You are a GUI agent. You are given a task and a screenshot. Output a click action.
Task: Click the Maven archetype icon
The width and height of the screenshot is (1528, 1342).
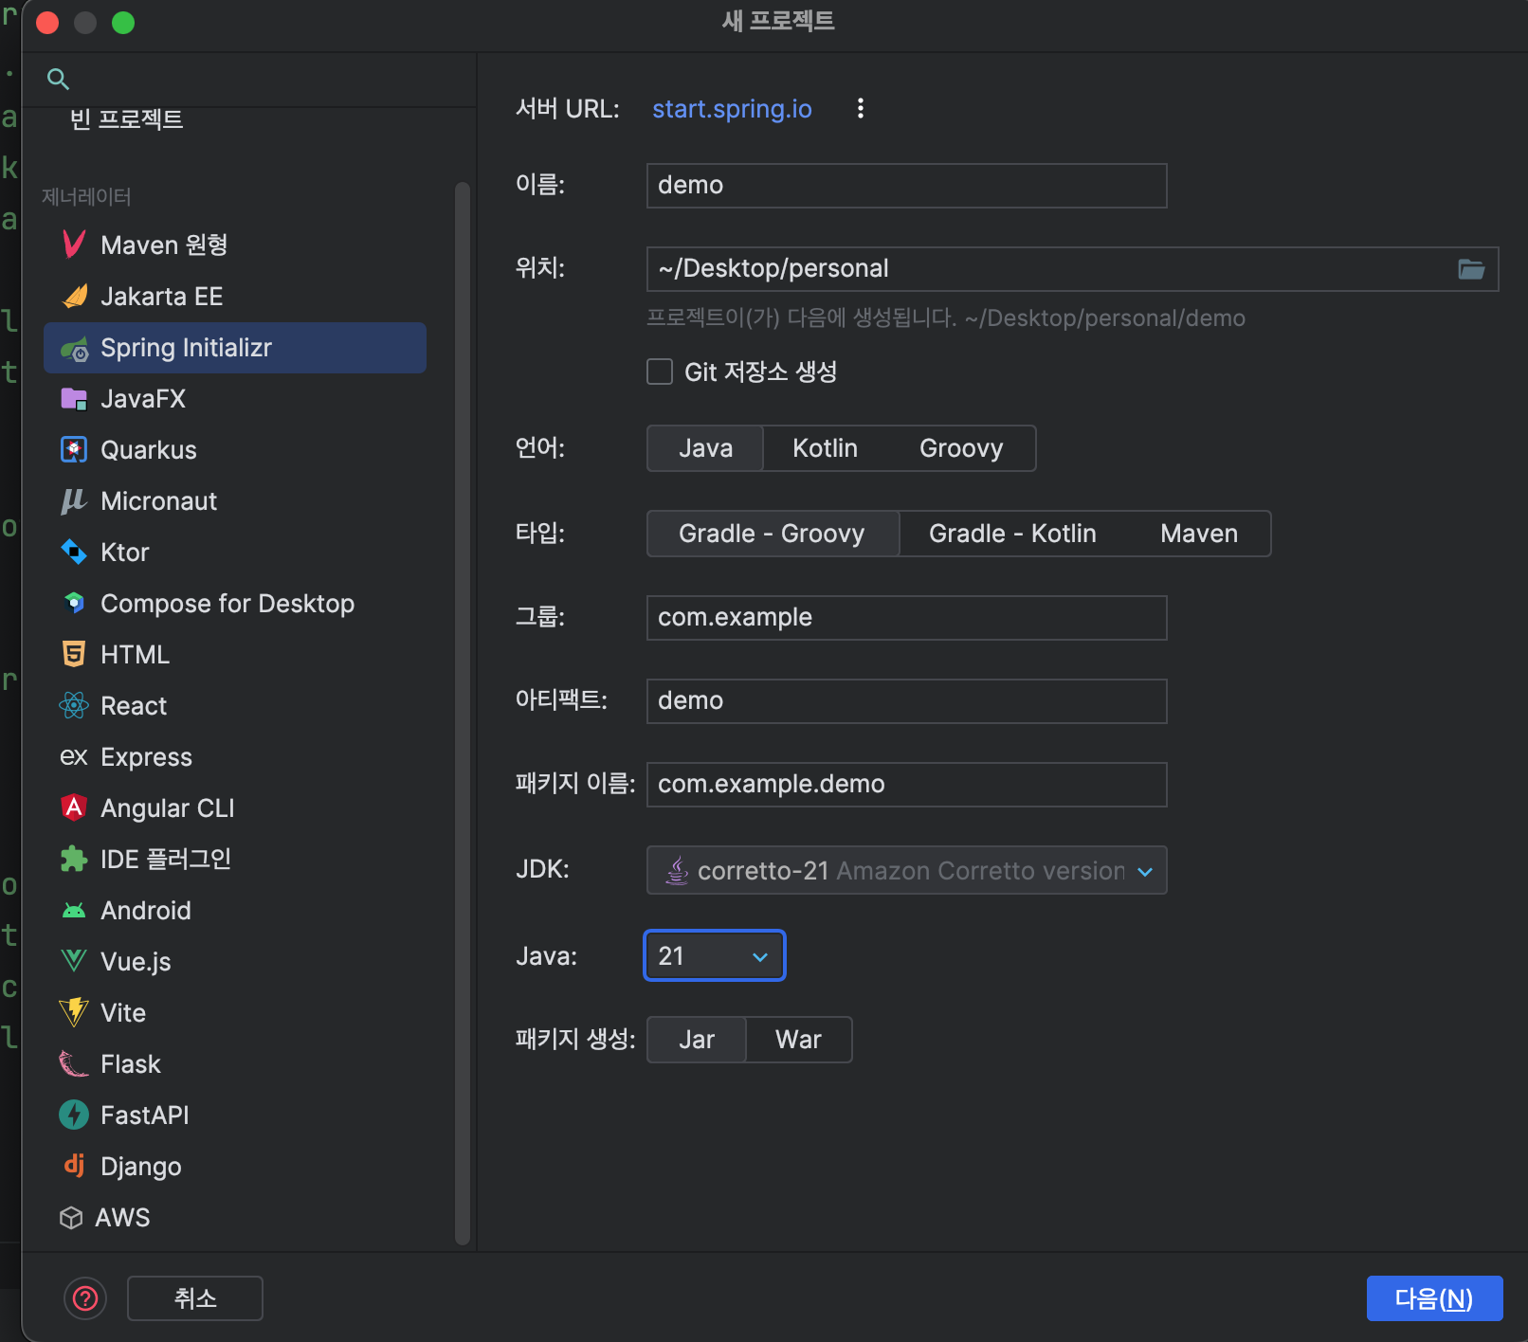click(74, 245)
